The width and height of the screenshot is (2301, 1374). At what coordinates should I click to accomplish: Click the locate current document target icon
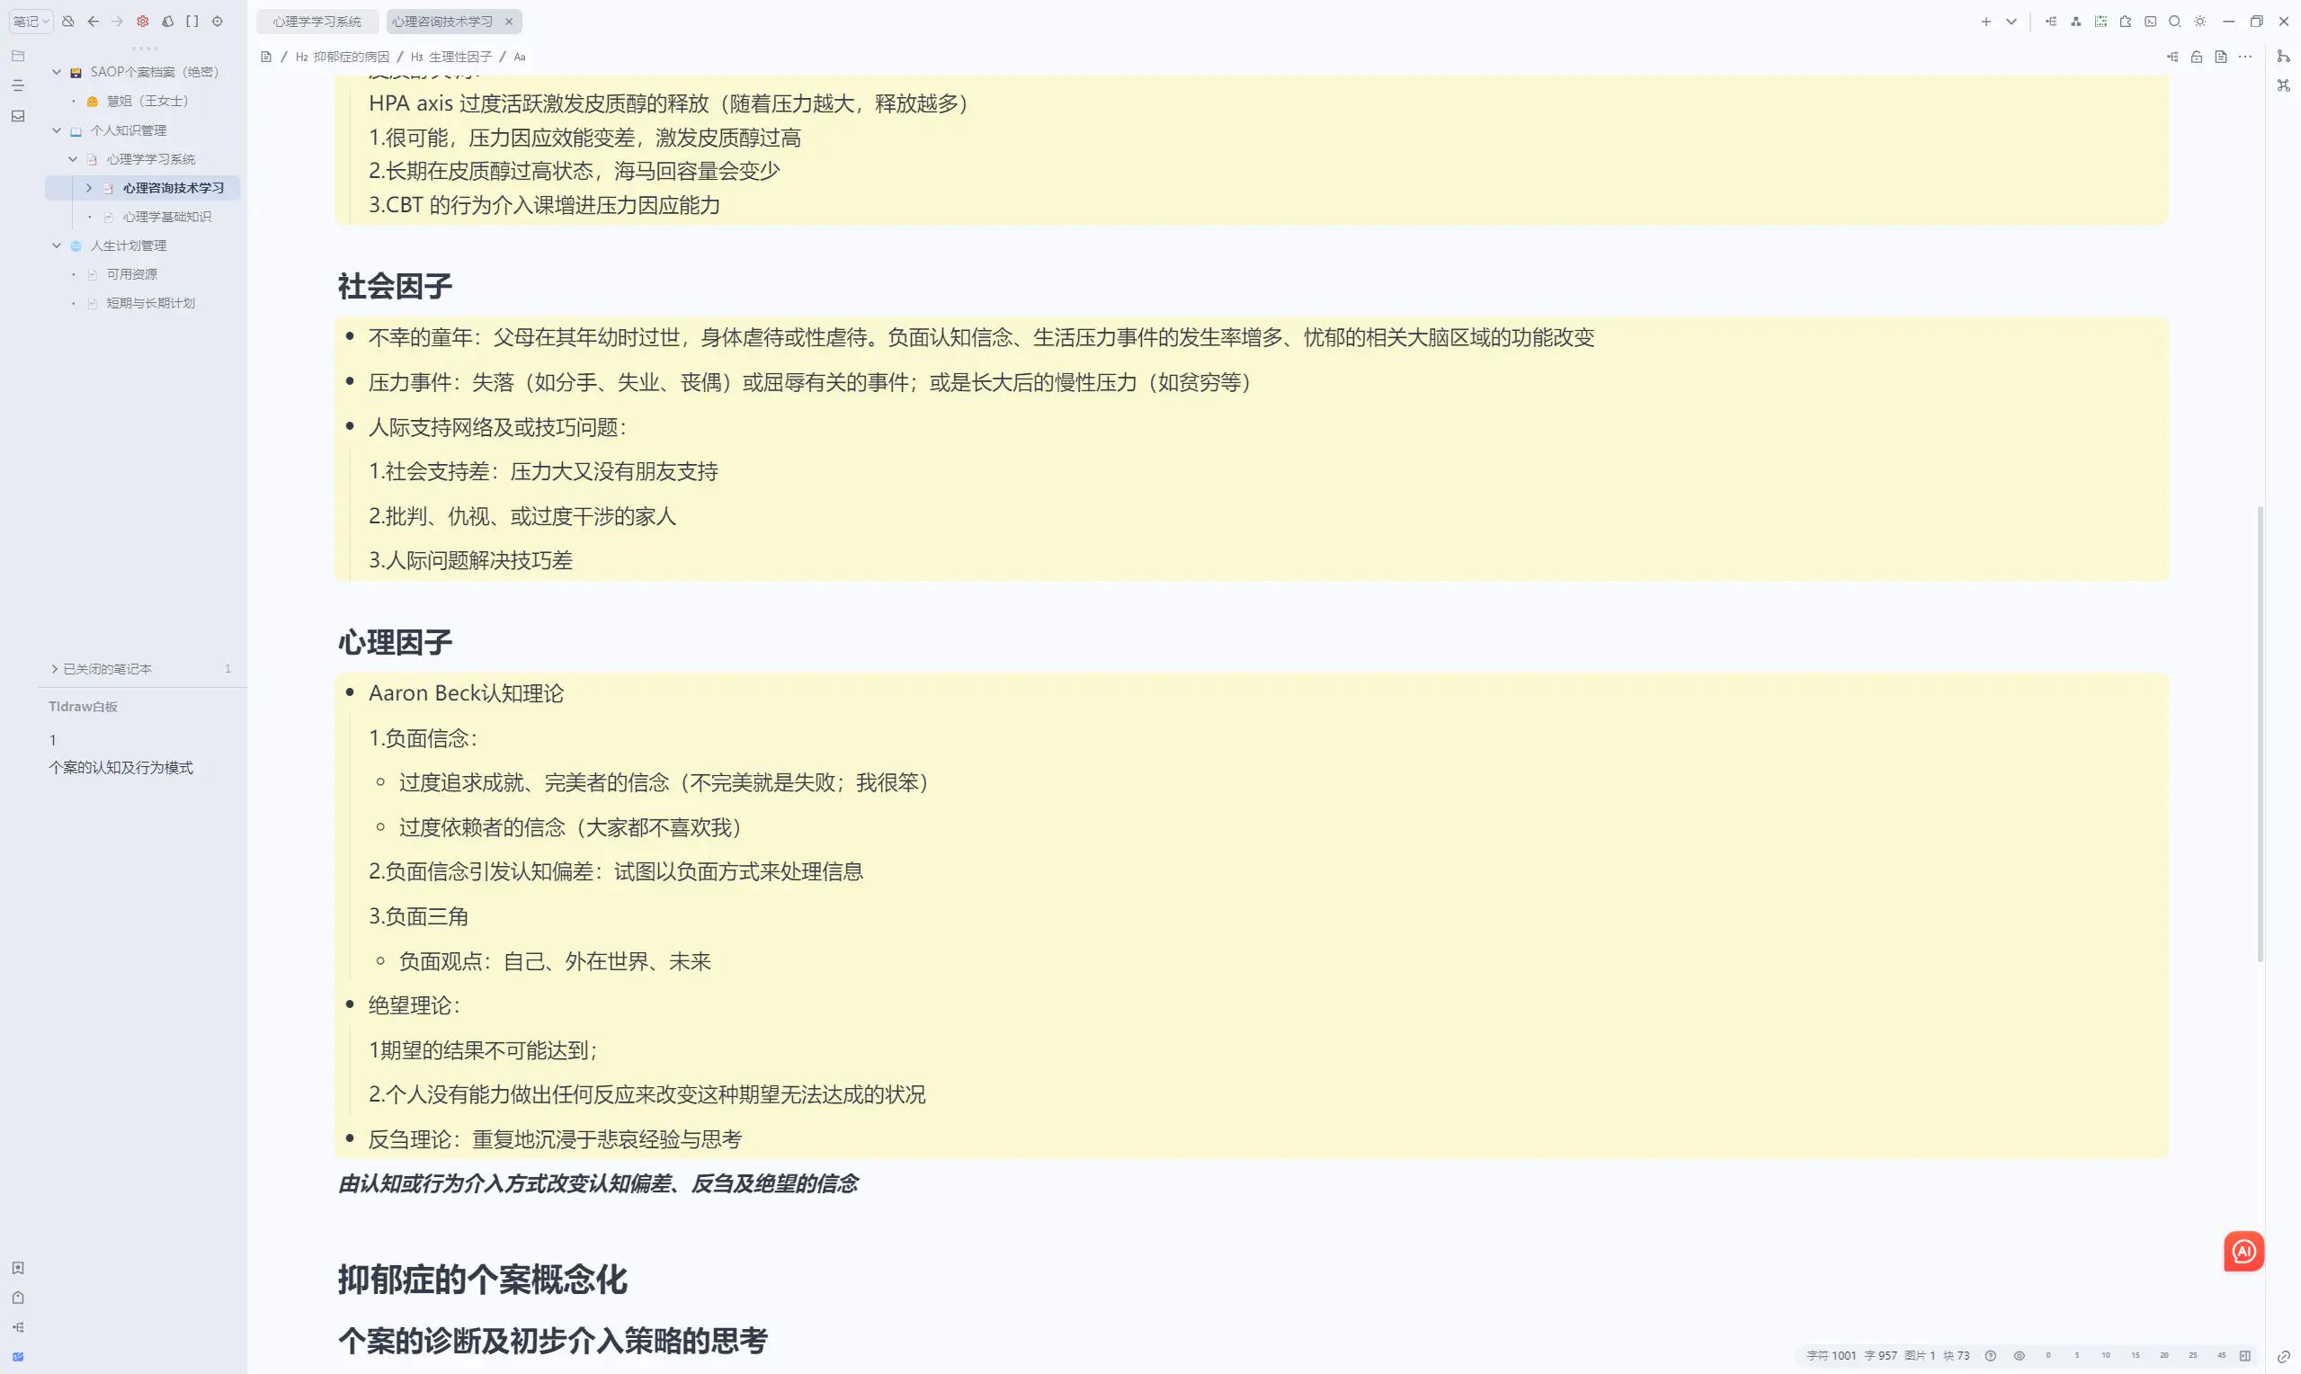point(218,22)
